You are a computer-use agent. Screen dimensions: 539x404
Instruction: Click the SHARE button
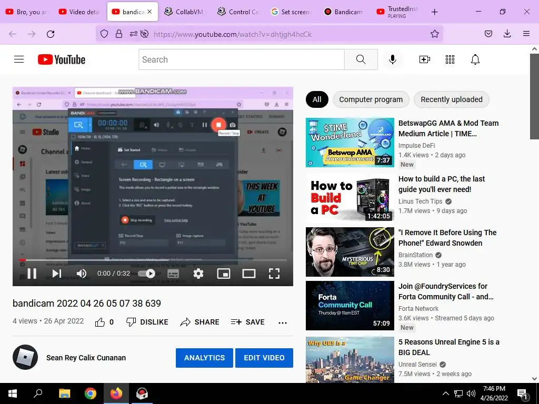click(199, 322)
